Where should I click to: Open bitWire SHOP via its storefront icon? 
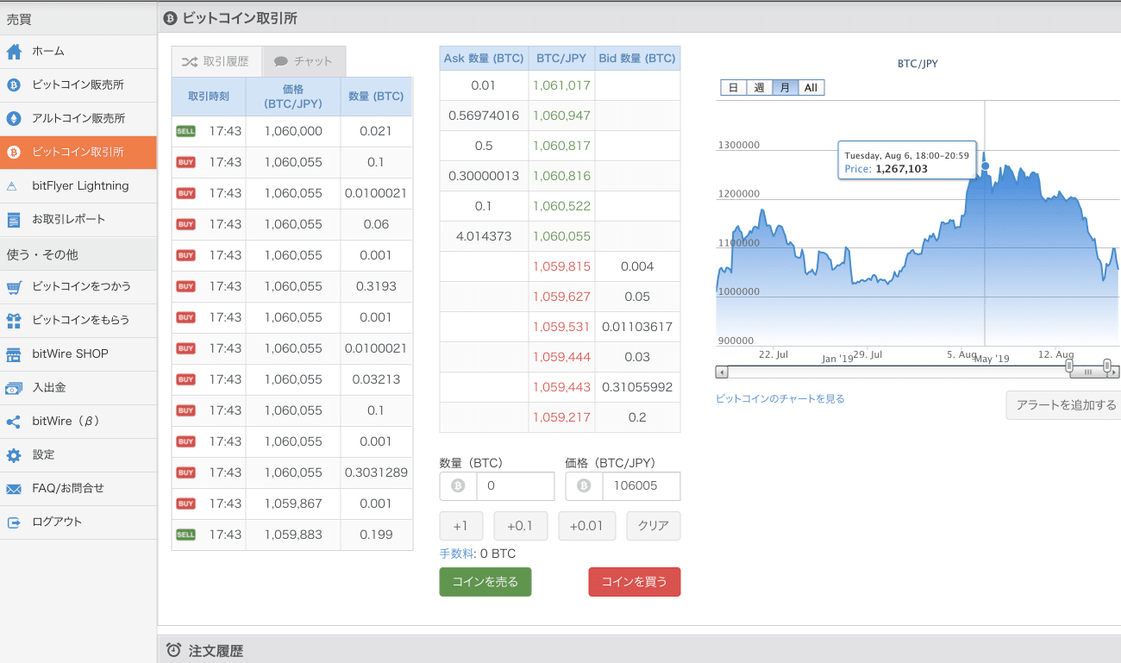(13, 354)
